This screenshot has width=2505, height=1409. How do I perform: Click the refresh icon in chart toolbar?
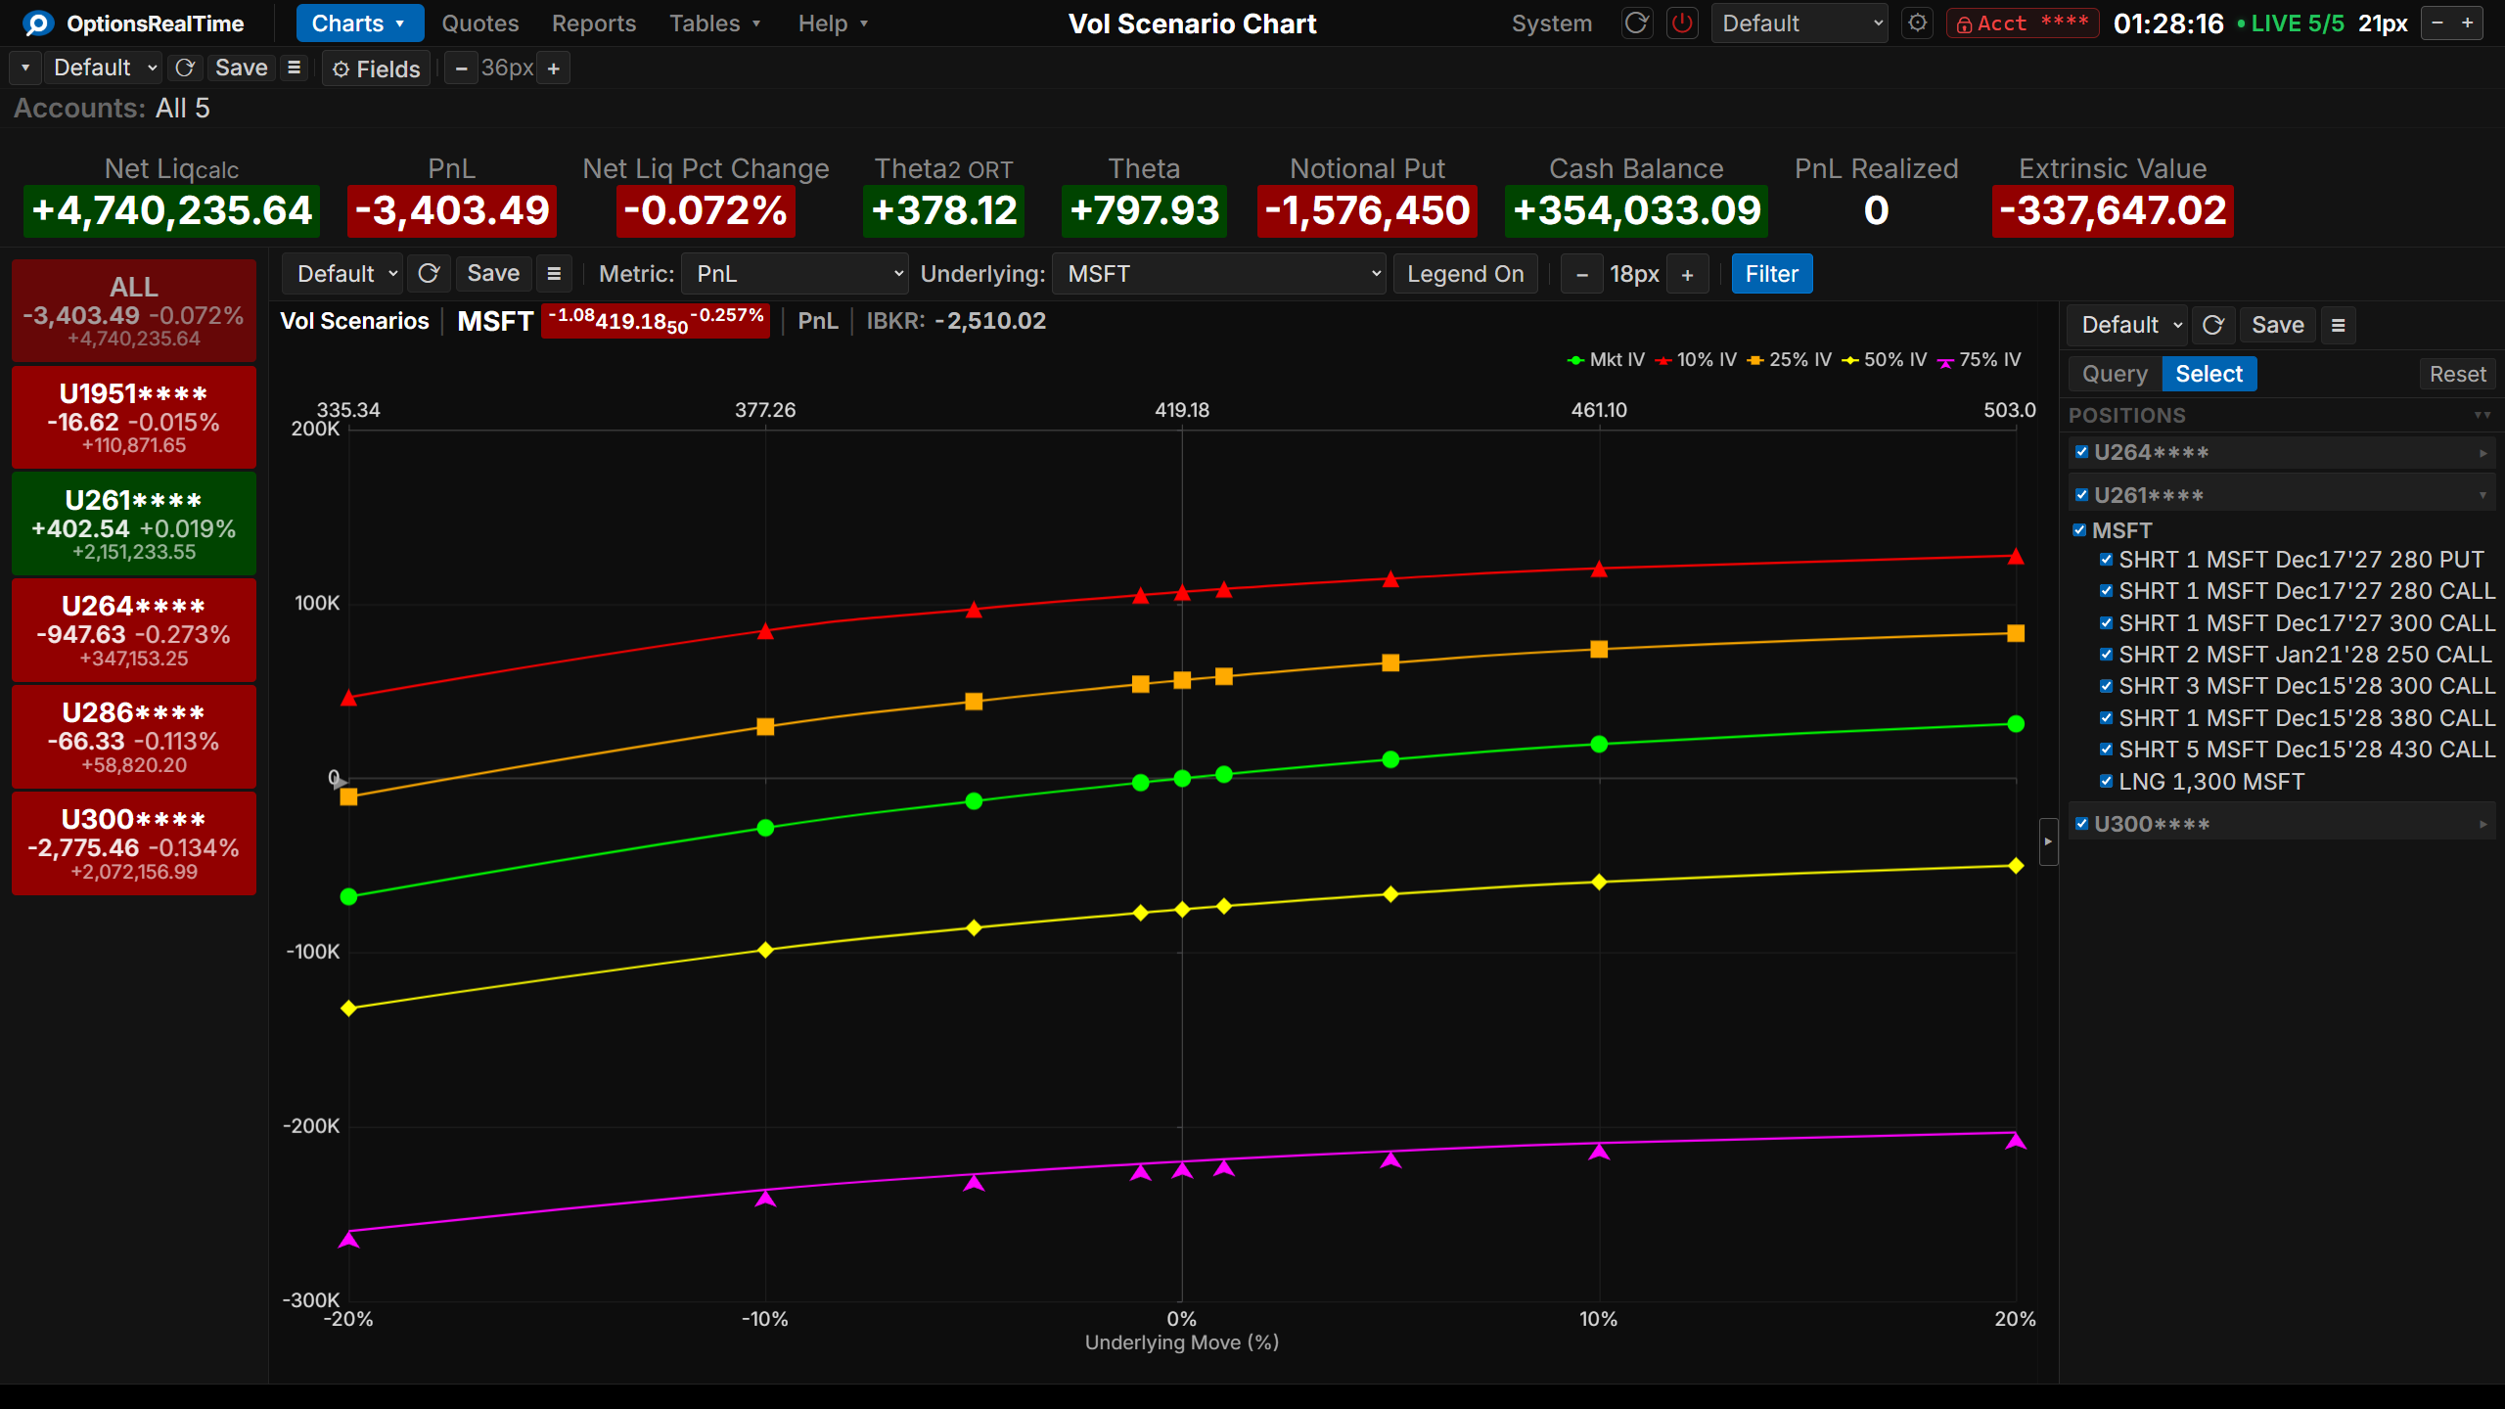pyautogui.click(x=429, y=274)
